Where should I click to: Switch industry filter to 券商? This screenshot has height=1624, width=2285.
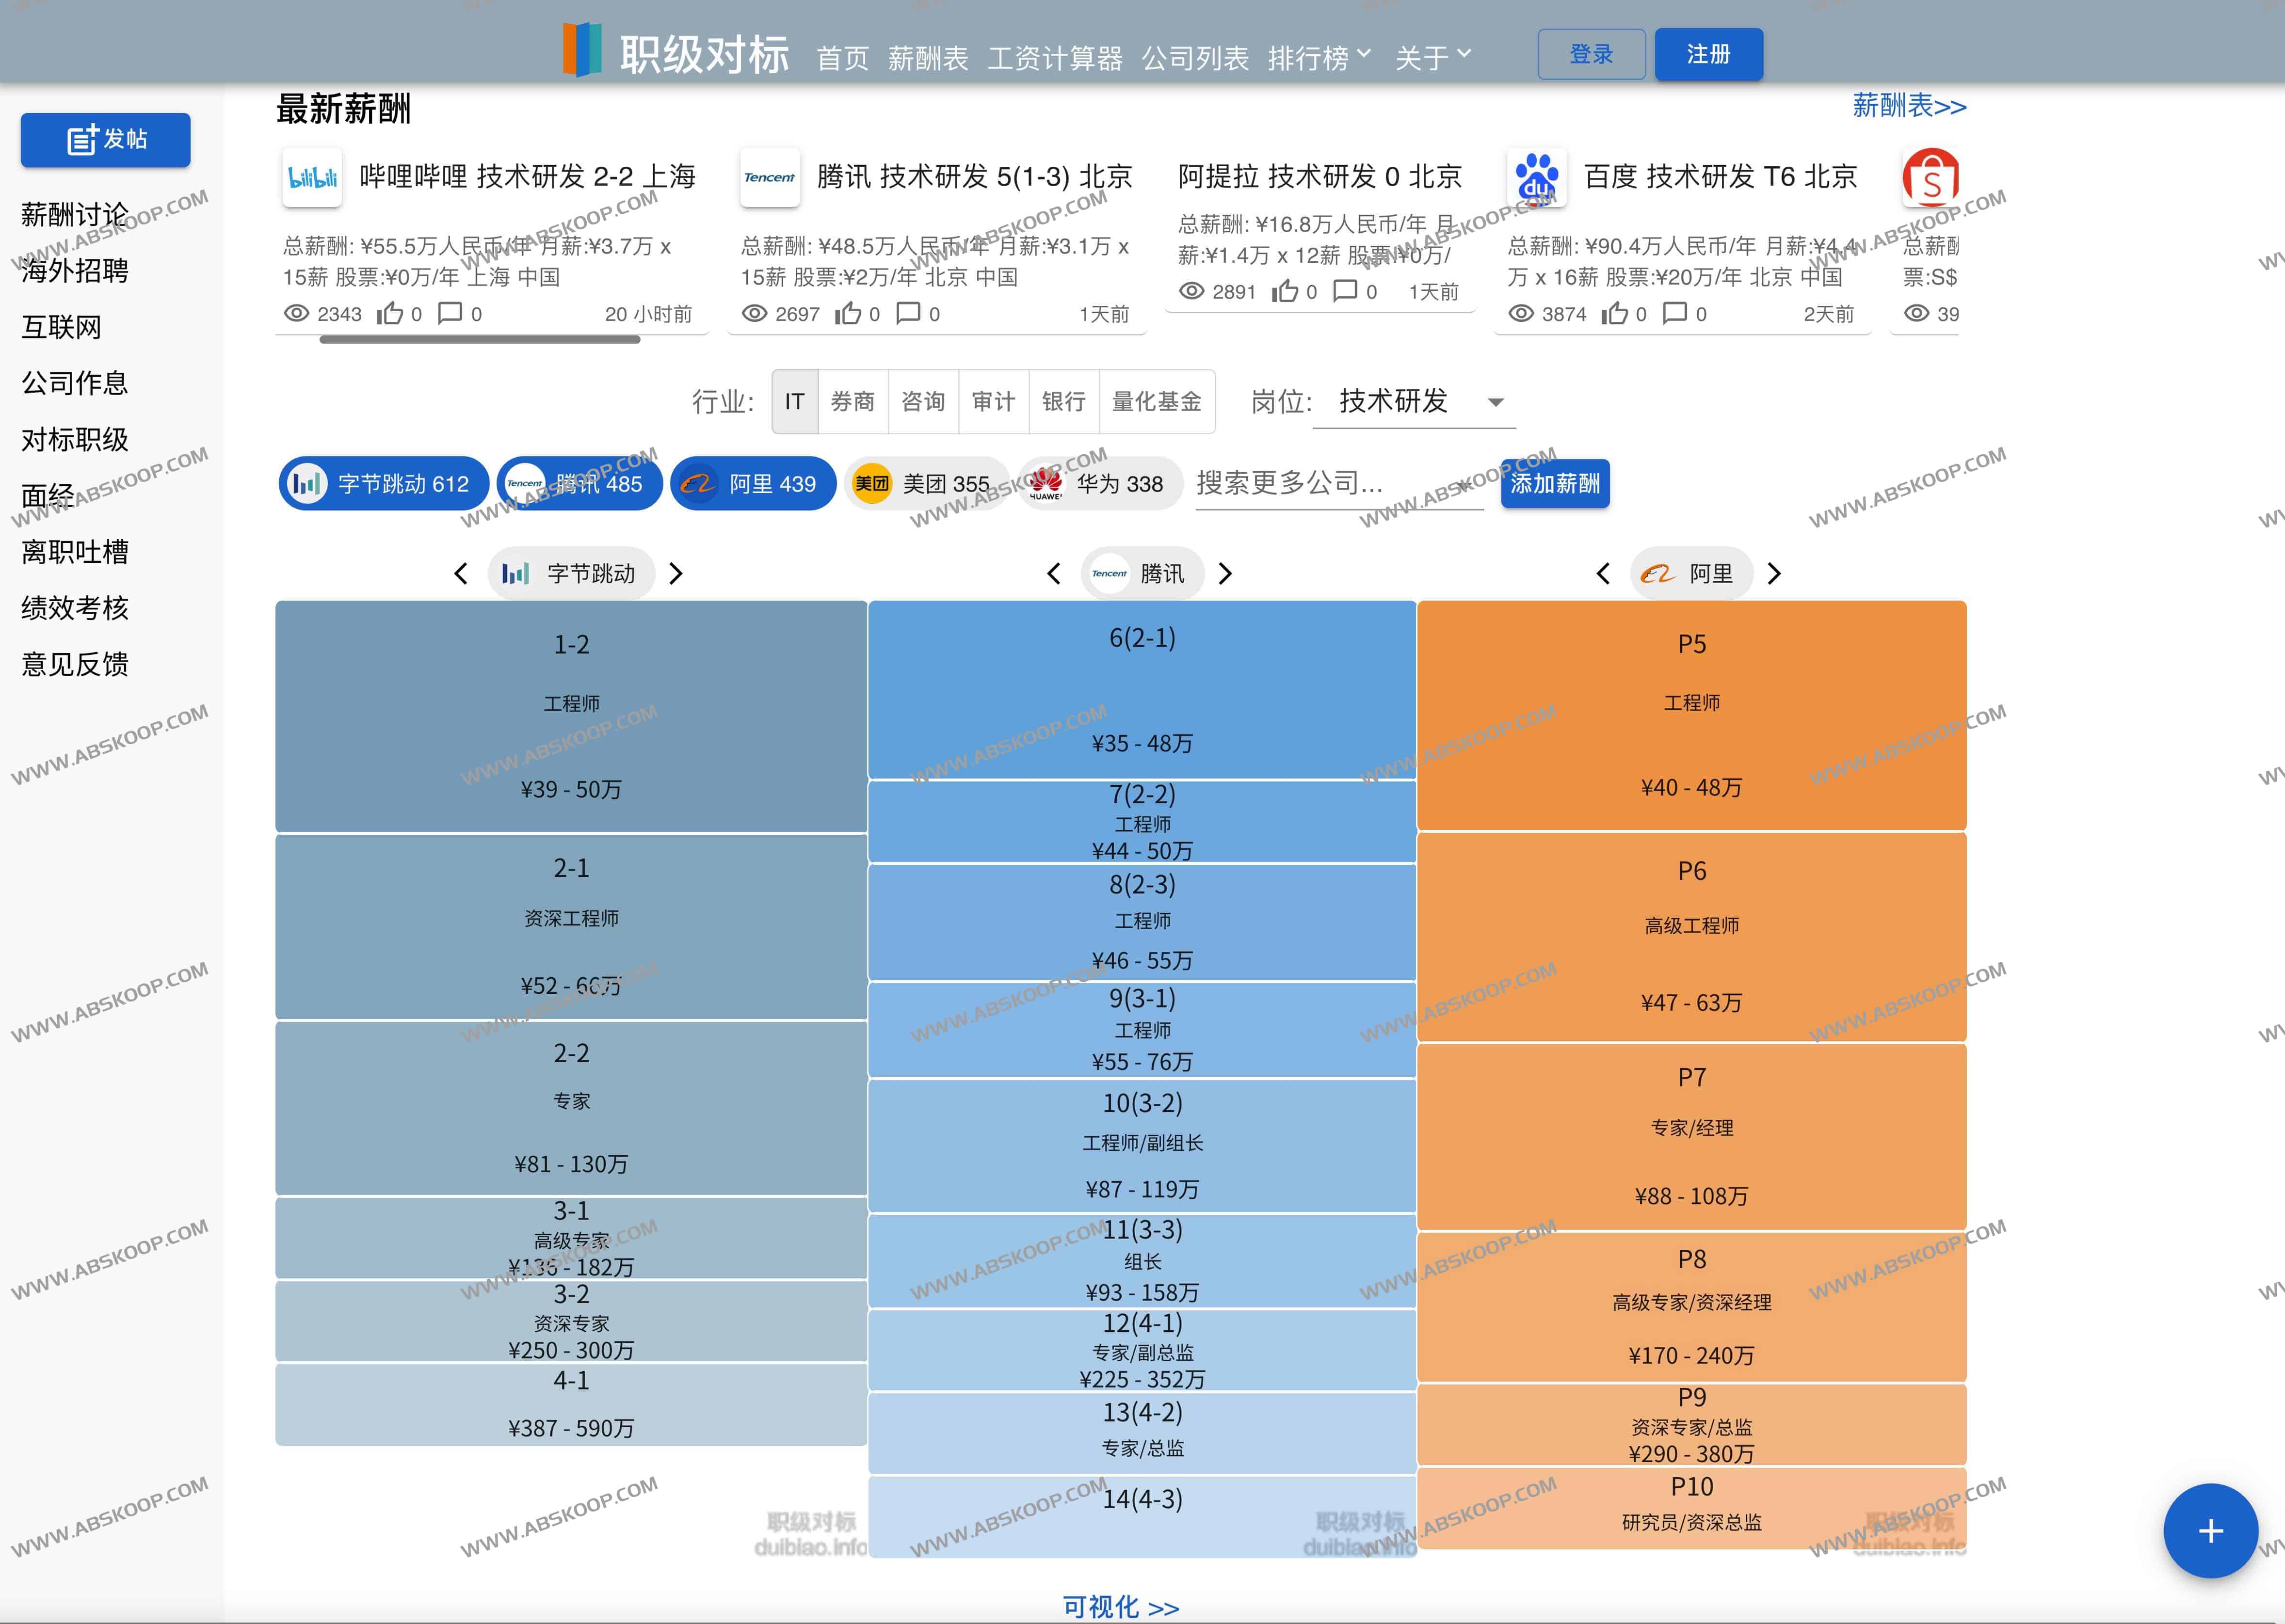click(853, 402)
